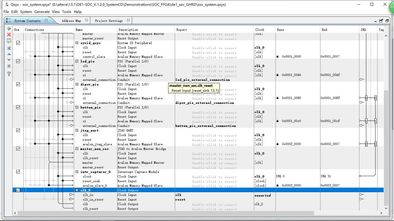Viewport: 394px width, 221px height.
Task: Click the green 73 badge icon
Action: [392, 7]
